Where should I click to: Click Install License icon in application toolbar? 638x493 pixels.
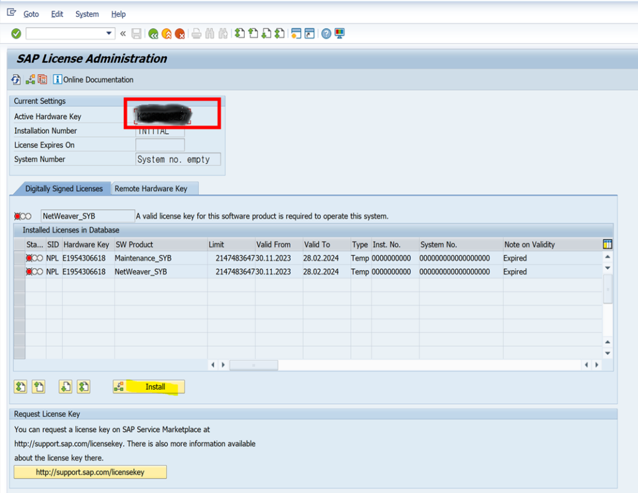30,80
